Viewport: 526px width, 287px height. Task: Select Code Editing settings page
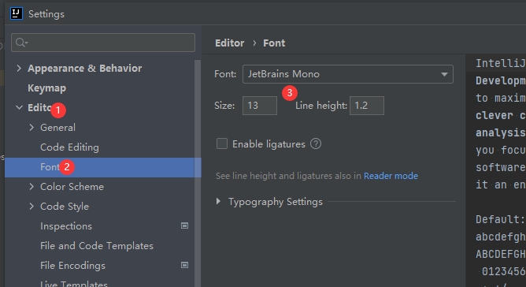point(69,147)
